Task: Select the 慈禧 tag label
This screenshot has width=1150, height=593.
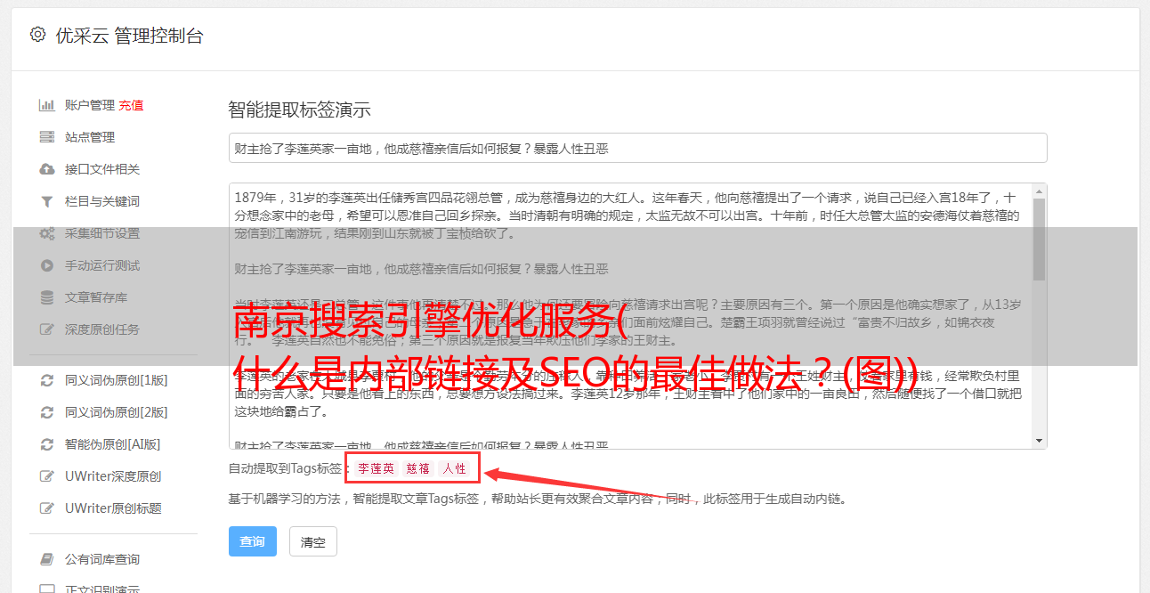Action: pos(418,468)
